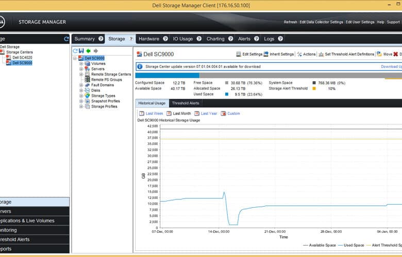
Task: Click the Inherit Settings icon
Action: tap(266, 54)
